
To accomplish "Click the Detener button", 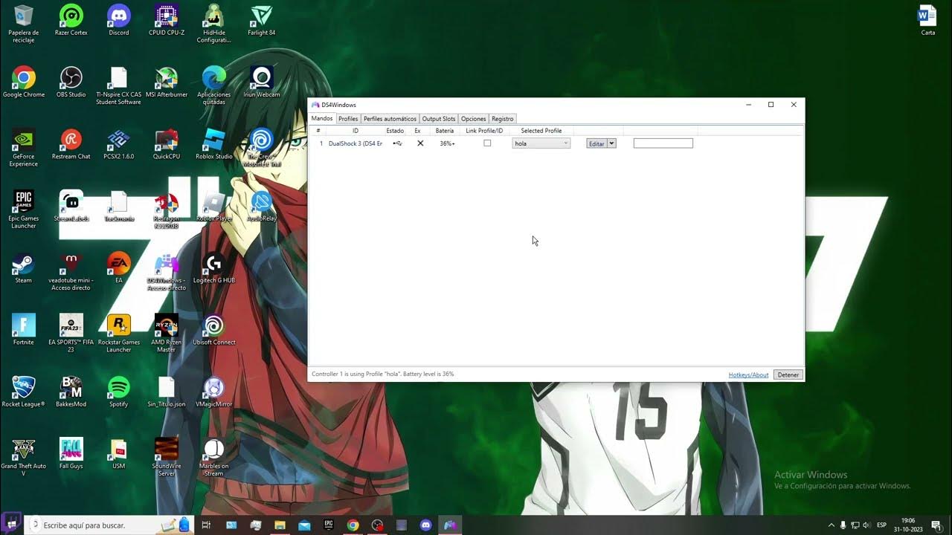I will click(788, 375).
